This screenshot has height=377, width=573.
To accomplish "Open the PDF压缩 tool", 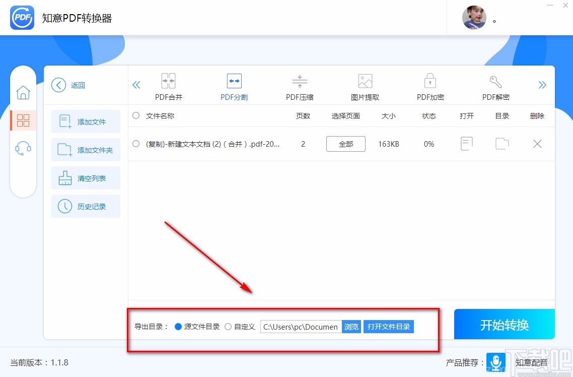I will point(299,86).
